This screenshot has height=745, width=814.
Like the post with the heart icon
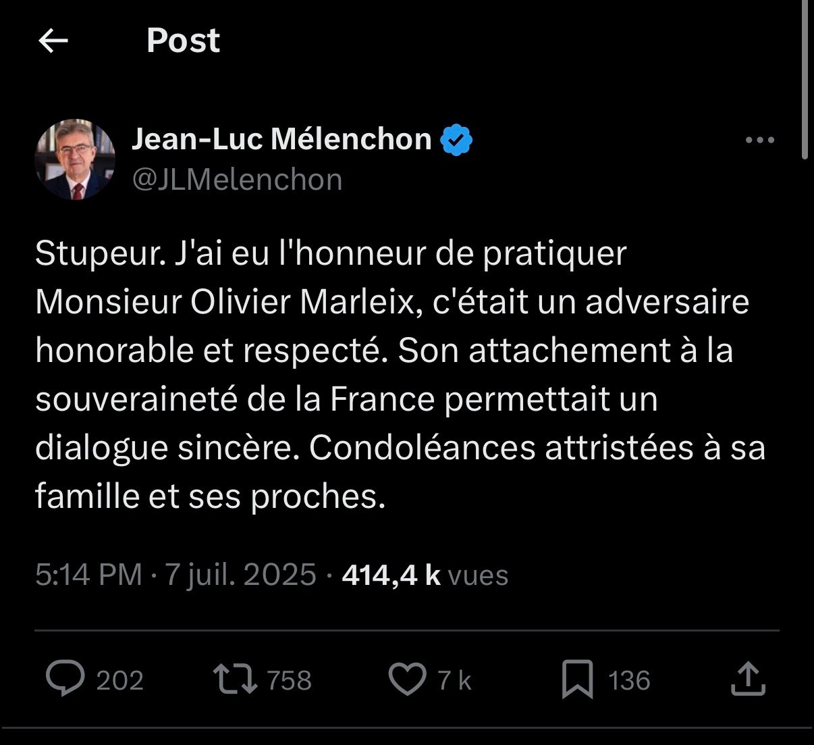[408, 679]
